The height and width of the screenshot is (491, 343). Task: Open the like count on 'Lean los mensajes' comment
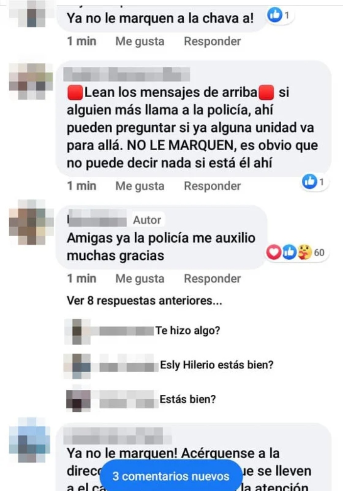(x=314, y=181)
